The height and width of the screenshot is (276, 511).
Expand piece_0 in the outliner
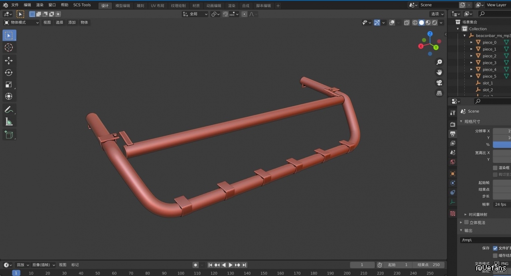472,42
